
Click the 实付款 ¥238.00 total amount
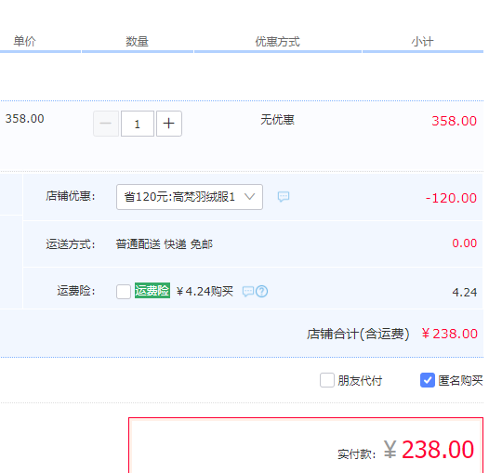pos(429,450)
